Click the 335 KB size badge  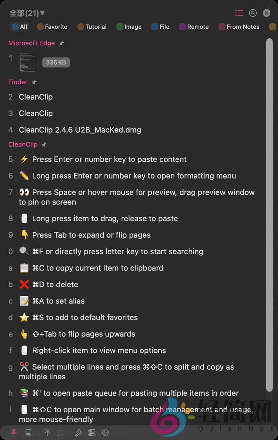click(56, 62)
